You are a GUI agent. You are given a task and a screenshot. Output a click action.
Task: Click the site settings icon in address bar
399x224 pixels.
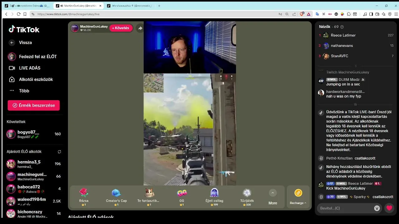point(33,14)
